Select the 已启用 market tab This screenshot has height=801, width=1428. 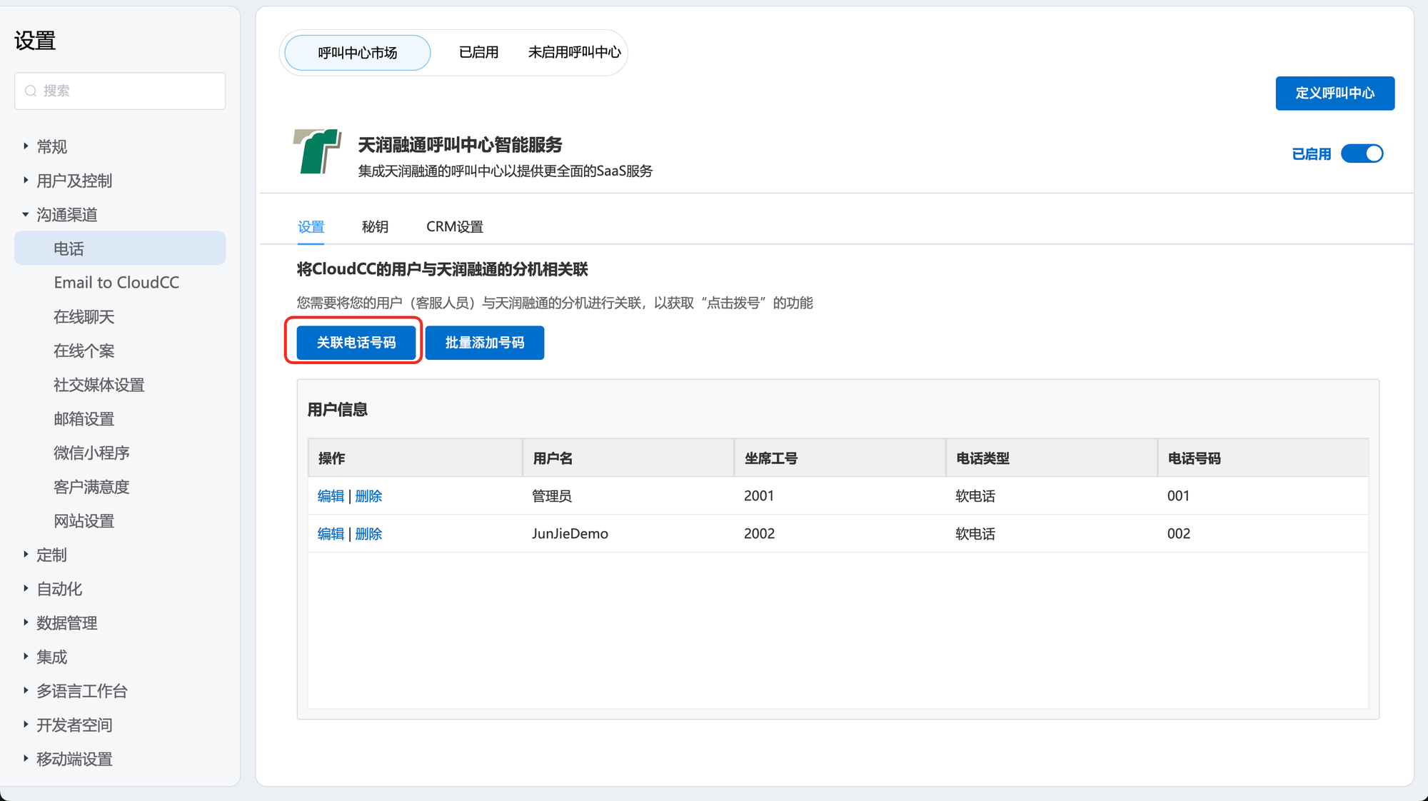pyautogui.click(x=478, y=53)
